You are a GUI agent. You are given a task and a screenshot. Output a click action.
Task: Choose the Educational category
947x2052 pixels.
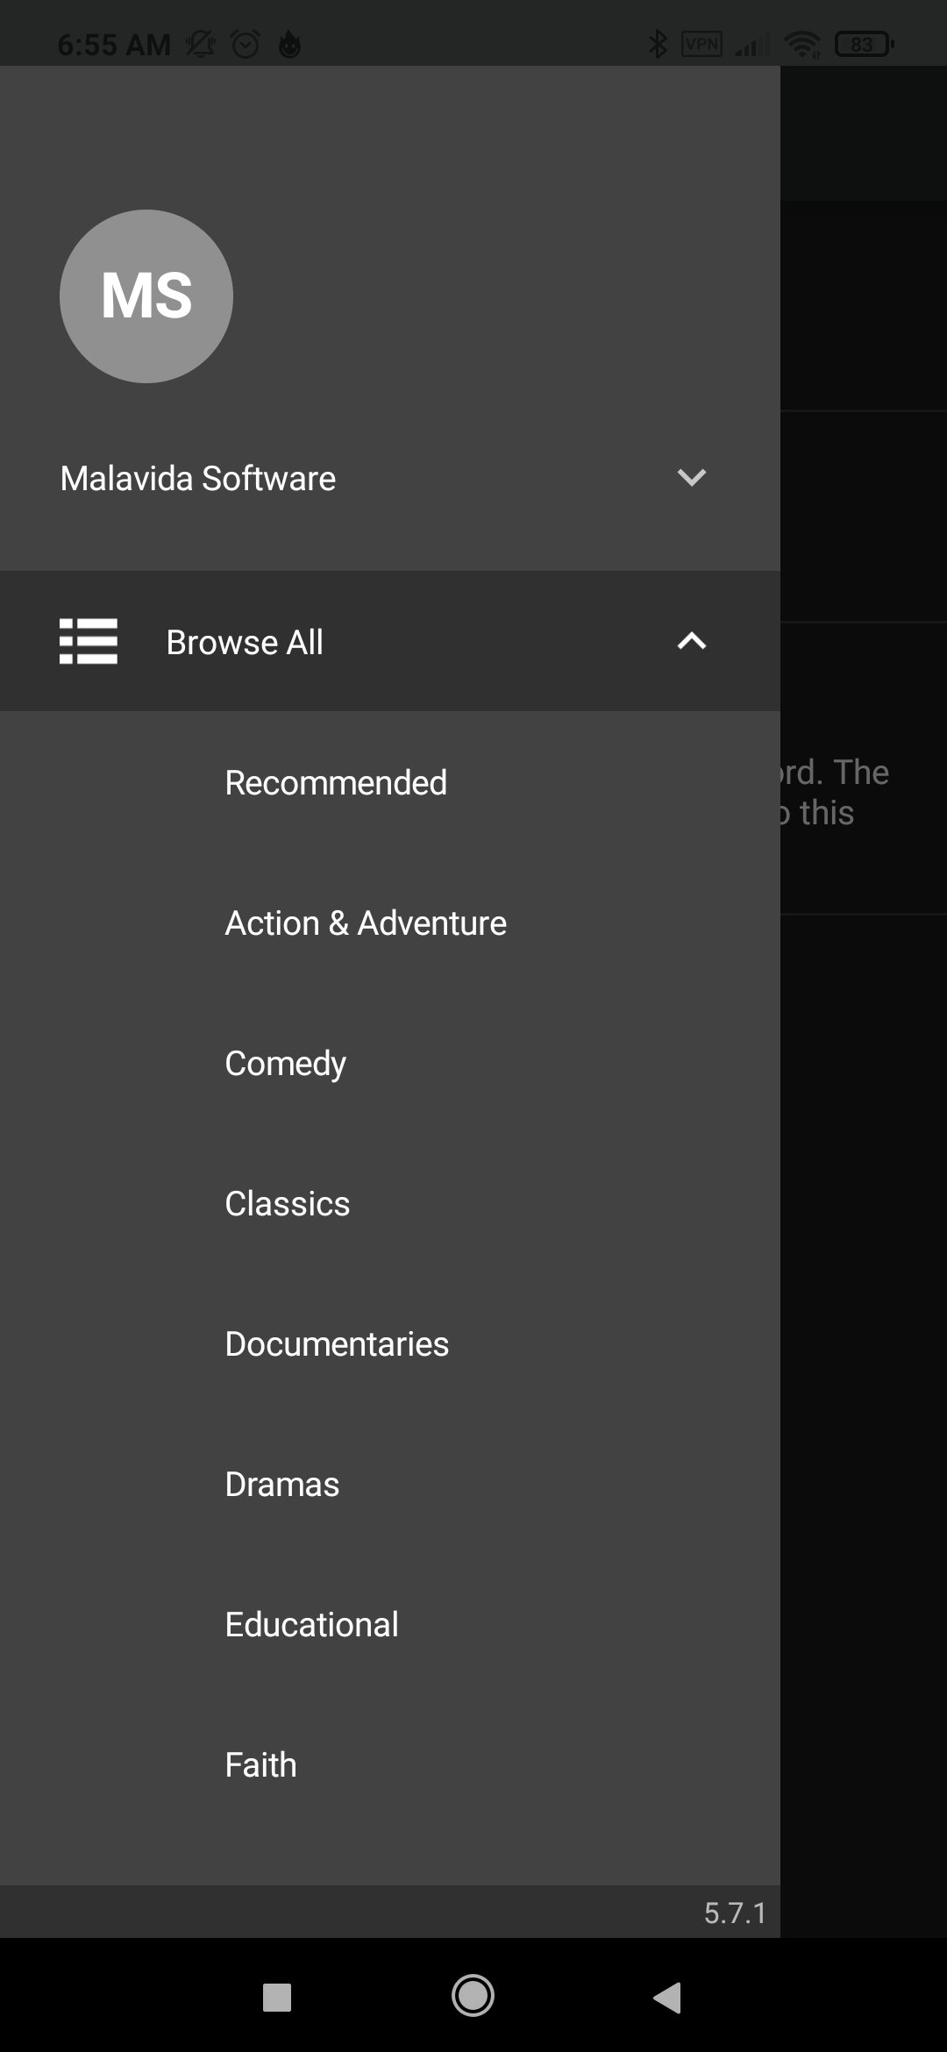coord(312,1624)
